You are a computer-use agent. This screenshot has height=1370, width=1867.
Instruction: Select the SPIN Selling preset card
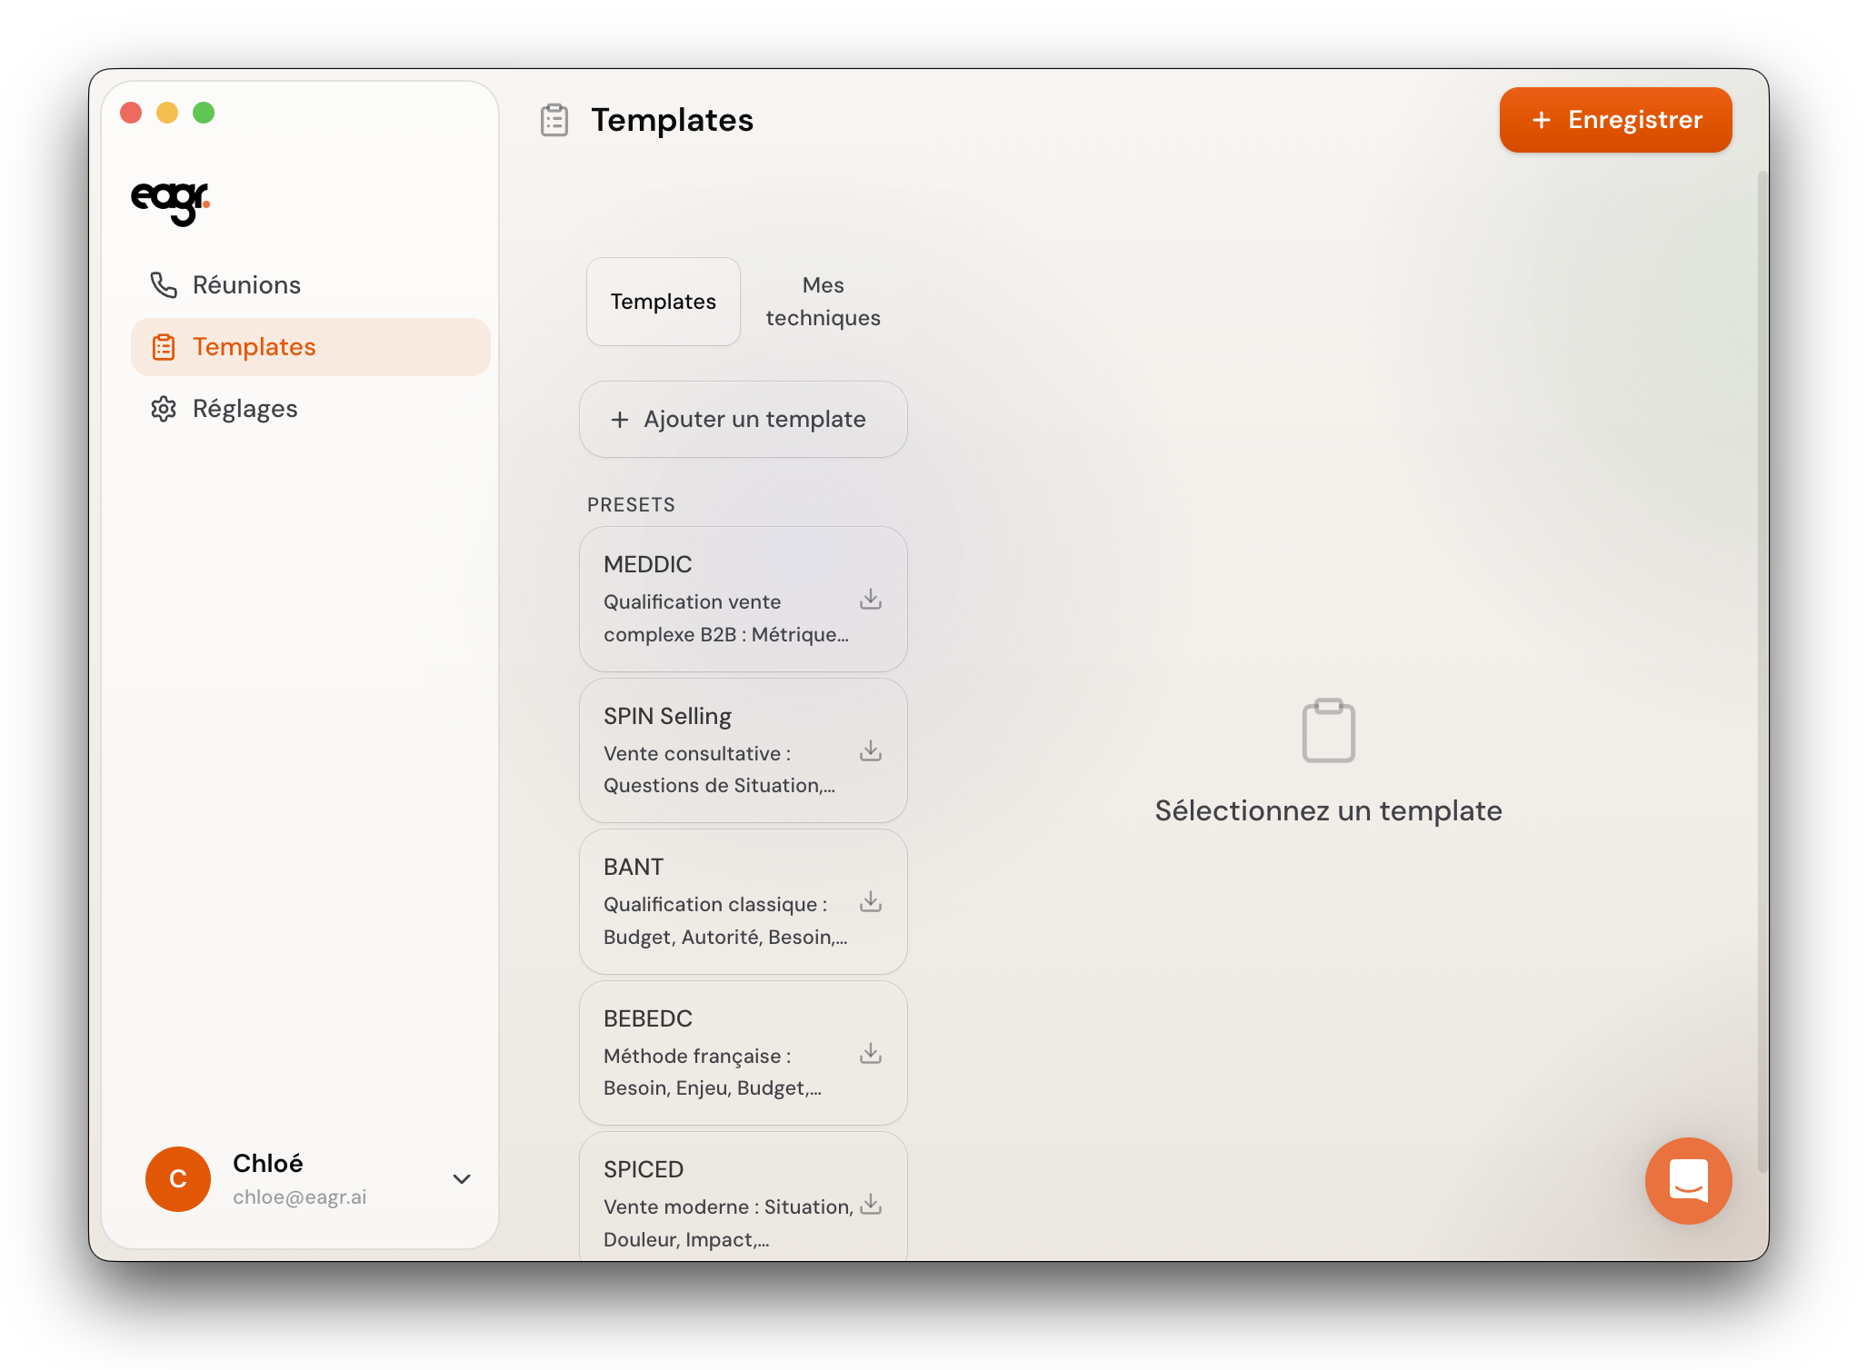pyautogui.click(x=718, y=751)
